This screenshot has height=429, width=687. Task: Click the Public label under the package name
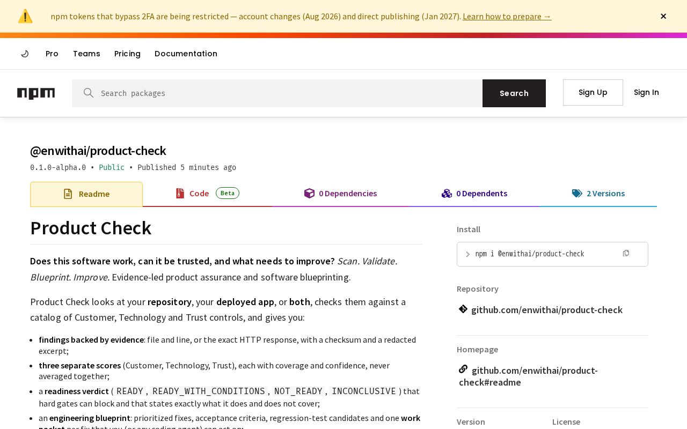coord(112,167)
